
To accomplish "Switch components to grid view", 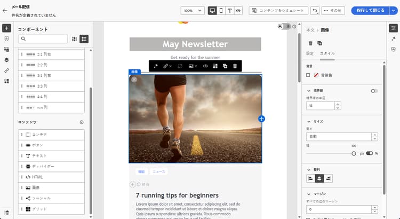I will pos(75,39).
